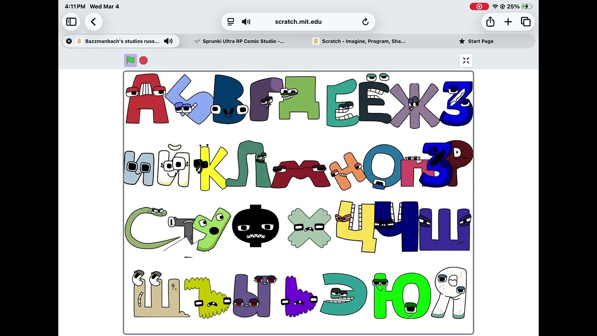Switch to Scratch - Imagine, Program tab
This screenshot has height=336, width=597.
tap(359, 41)
